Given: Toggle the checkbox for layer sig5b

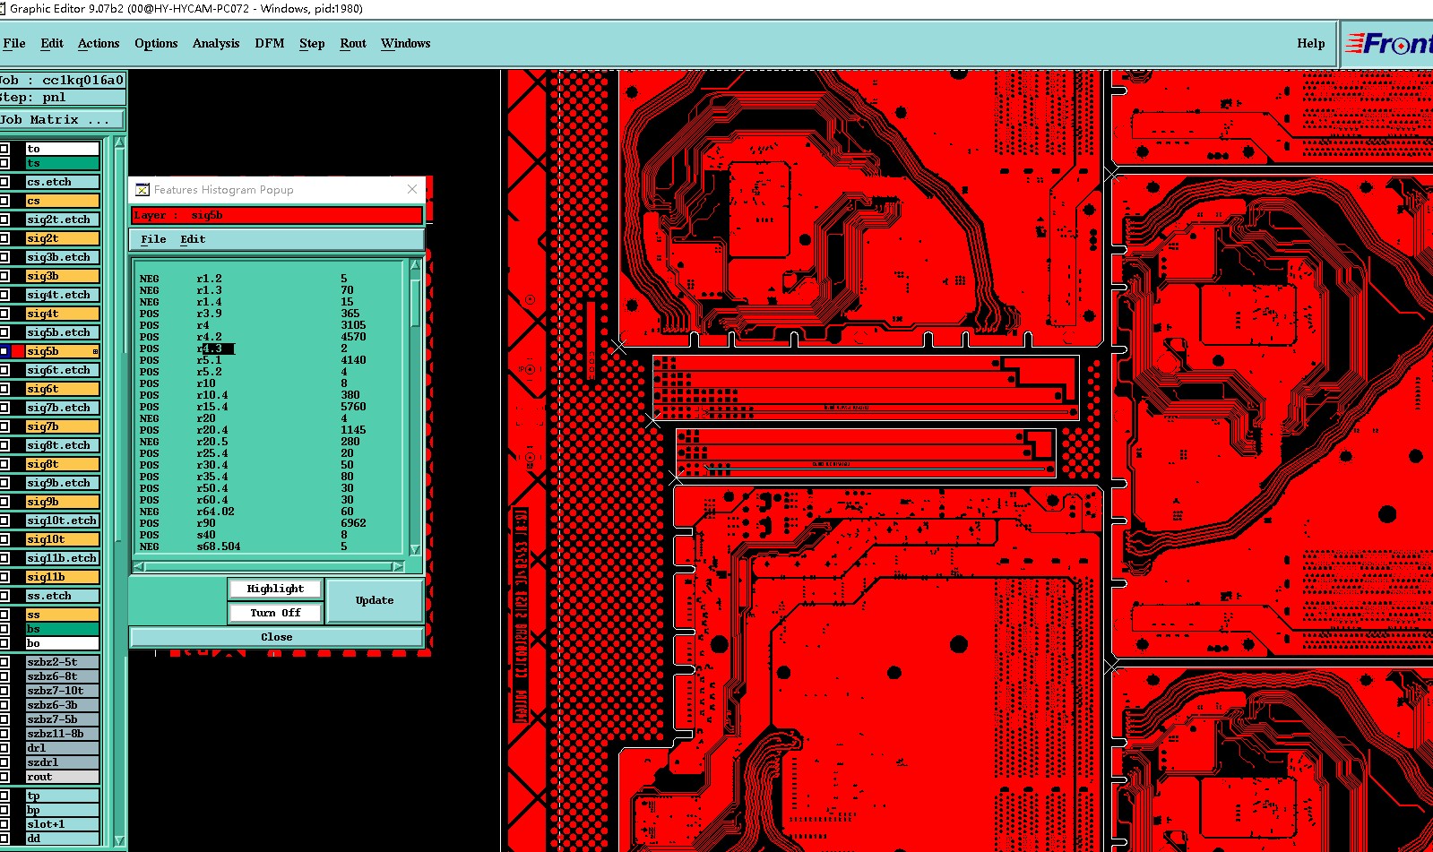Looking at the screenshot, I should pyautogui.click(x=4, y=351).
